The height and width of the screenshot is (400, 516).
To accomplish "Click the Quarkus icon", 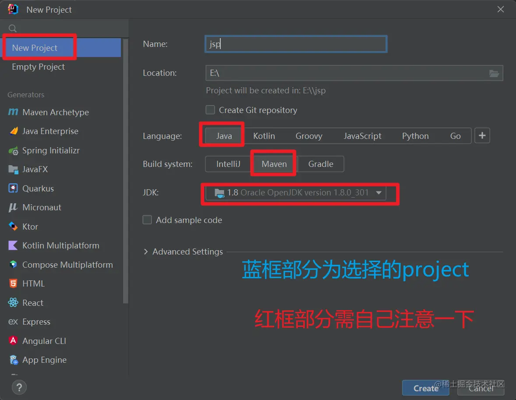I will [x=13, y=188].
